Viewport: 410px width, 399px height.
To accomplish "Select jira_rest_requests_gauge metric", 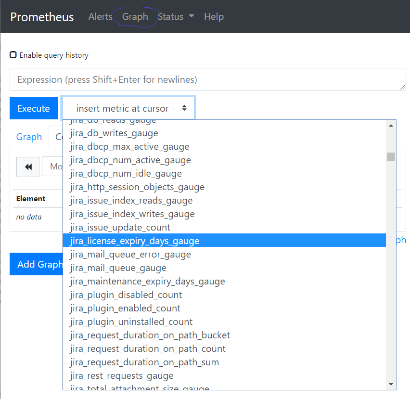I will [x=121, y=375].
